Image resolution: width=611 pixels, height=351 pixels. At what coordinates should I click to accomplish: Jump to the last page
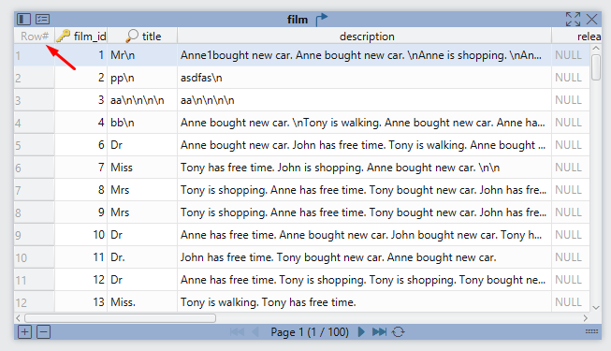pyautogui.click(x=379, y=332)
